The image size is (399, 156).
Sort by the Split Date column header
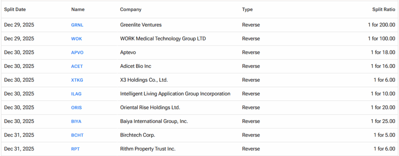click(x=15, y=9)
